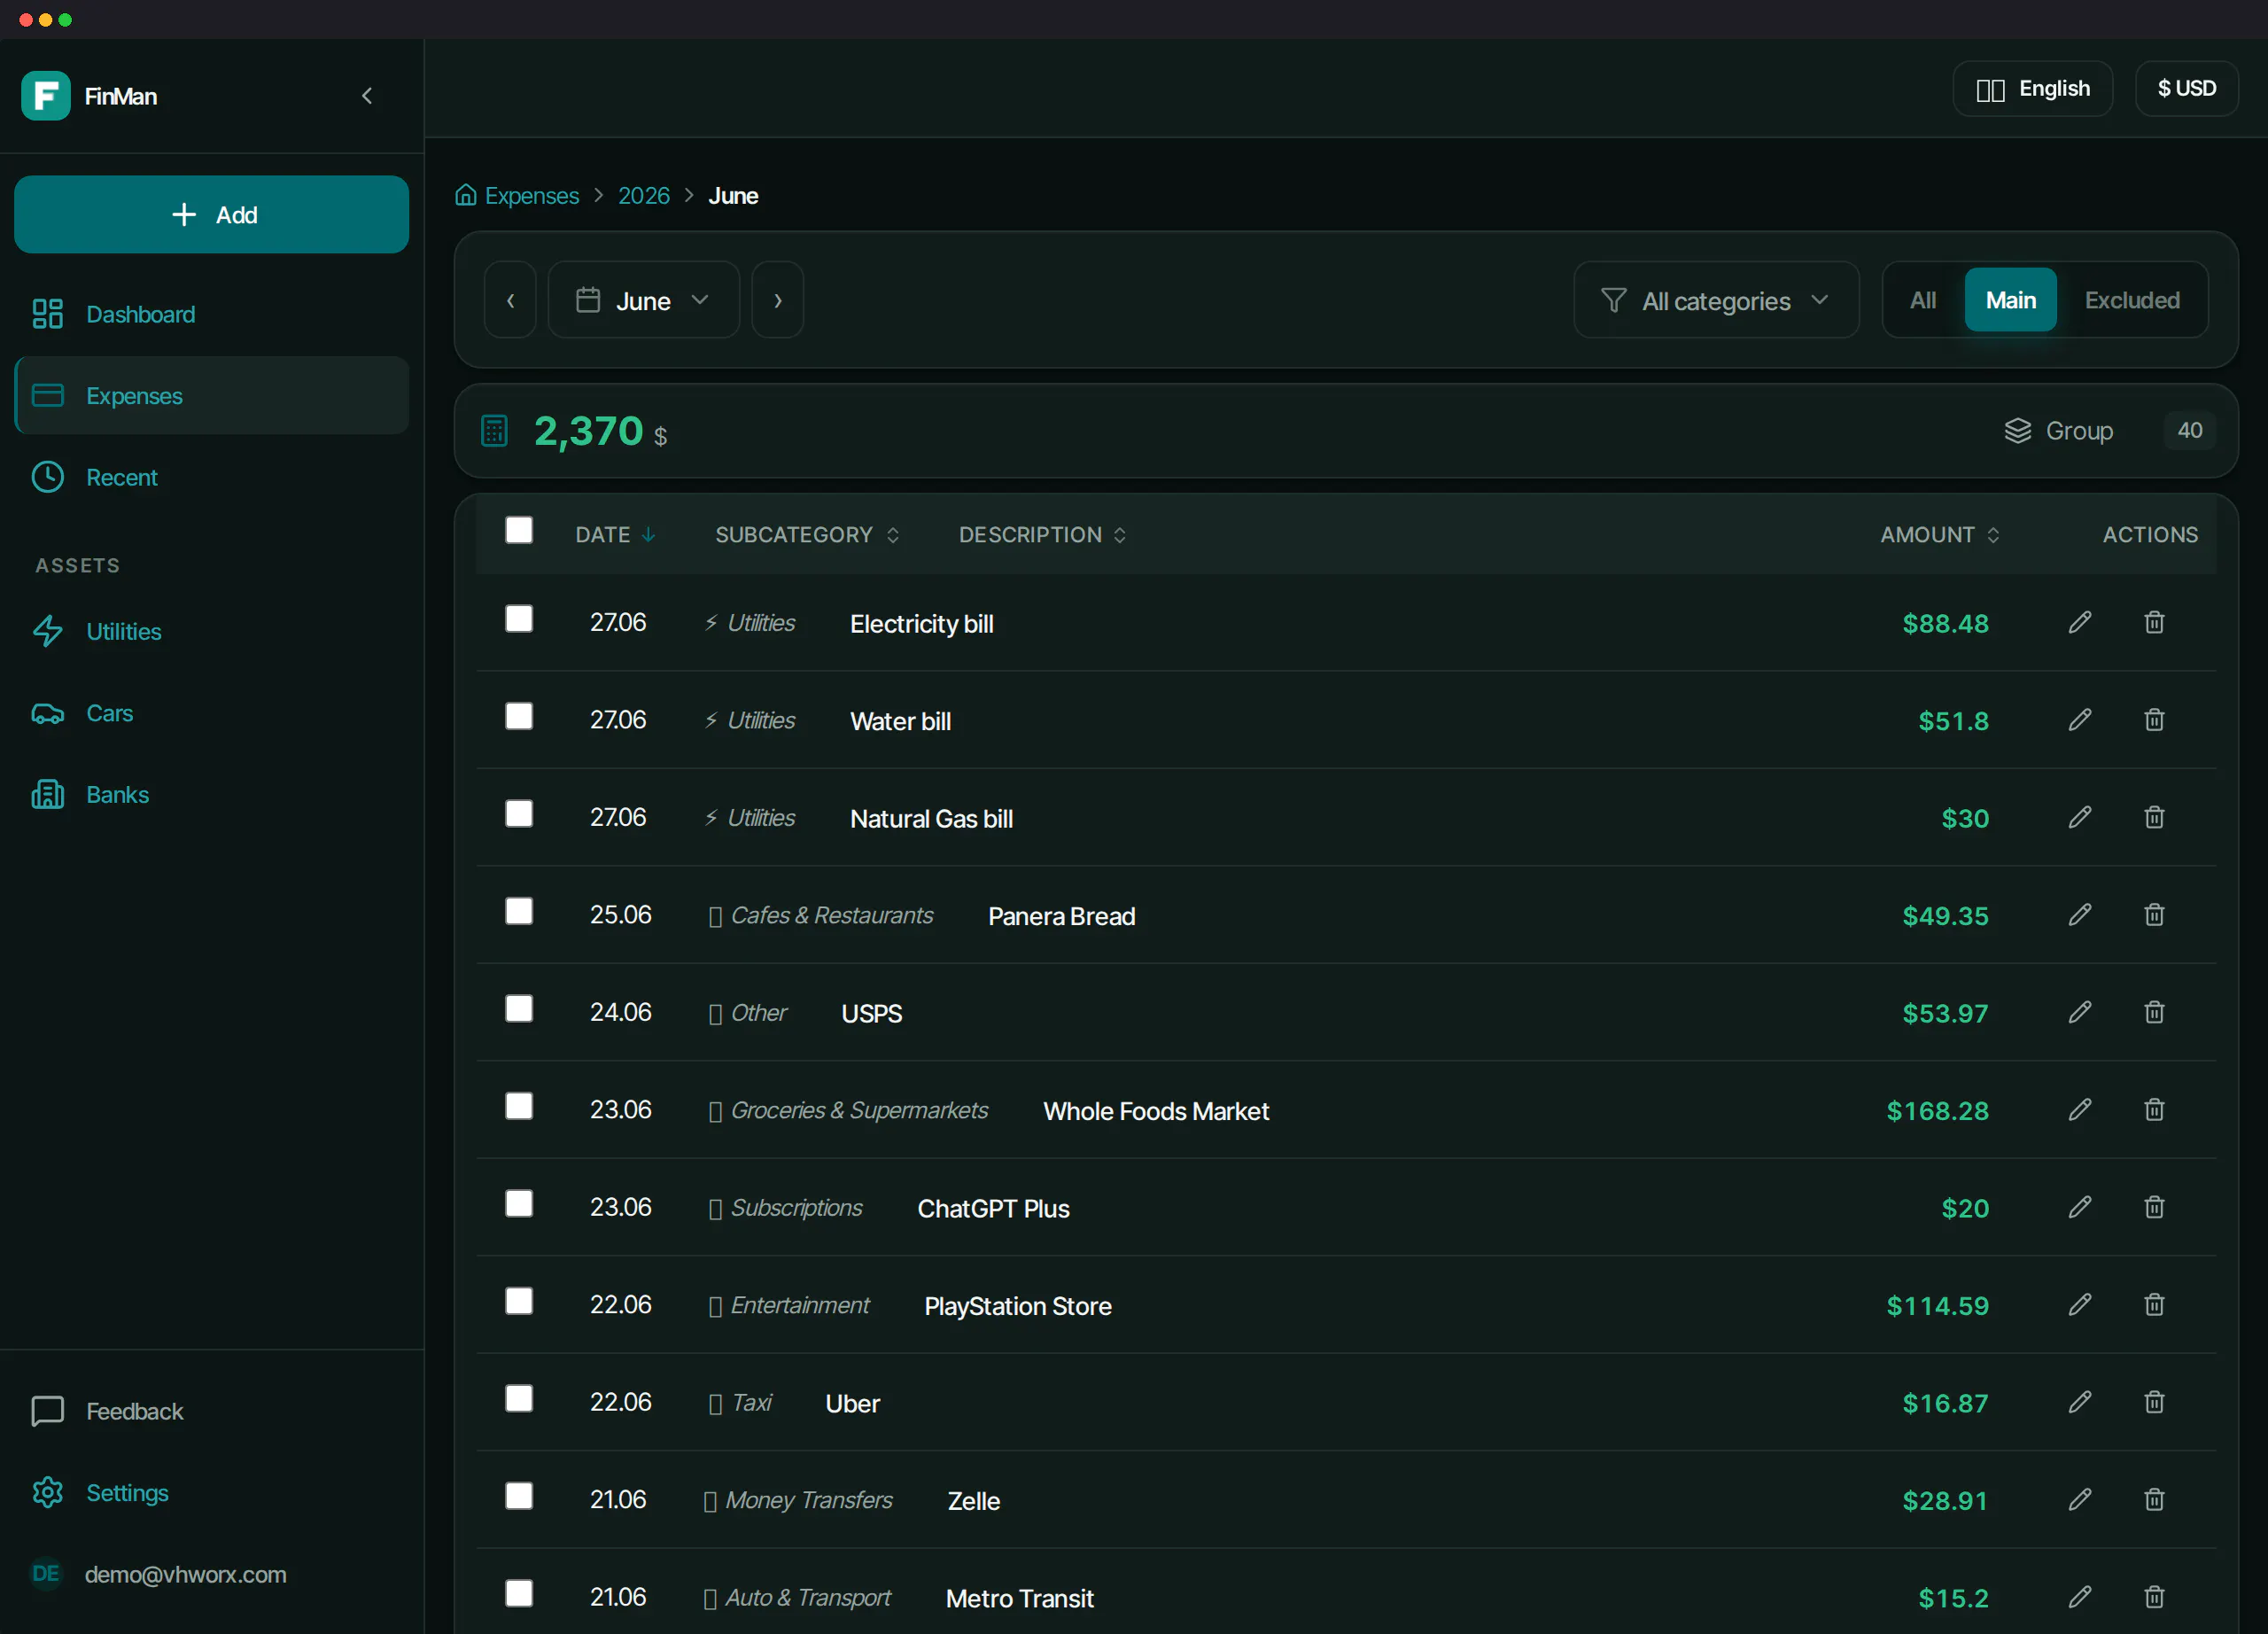Viewport: 2268px width, 1634px height.
Task: Toggle the Group button
Action: coord(2060,431)
